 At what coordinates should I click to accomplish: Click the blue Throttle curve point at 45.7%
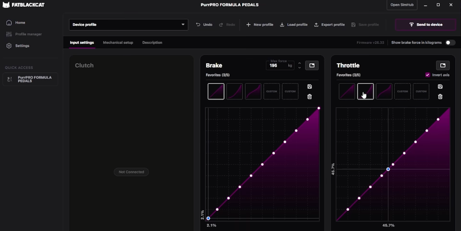tap(388, 169)
